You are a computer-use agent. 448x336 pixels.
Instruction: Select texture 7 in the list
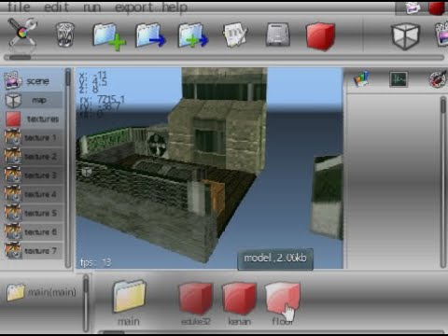[x=33, y=250]
